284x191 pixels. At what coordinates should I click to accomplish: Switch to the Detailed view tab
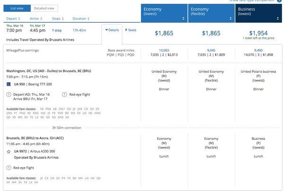[x=44, y=8]
